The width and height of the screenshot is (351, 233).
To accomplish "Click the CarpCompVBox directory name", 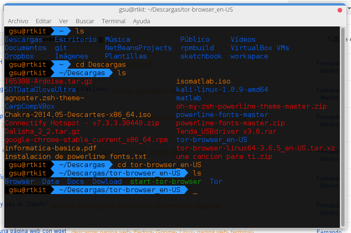I will [x=30, y=106].
